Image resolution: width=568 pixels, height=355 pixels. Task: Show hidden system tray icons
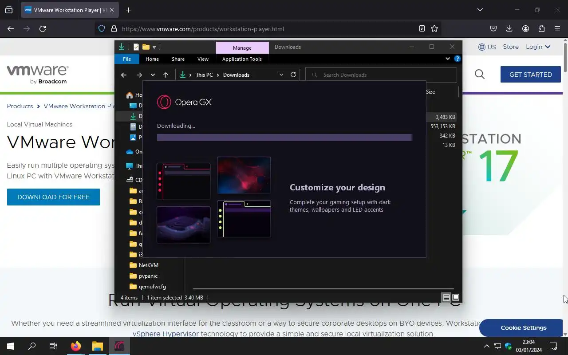point(486,346)
